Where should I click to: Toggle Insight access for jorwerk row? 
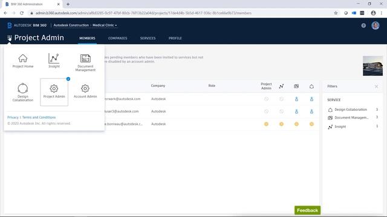281,99
